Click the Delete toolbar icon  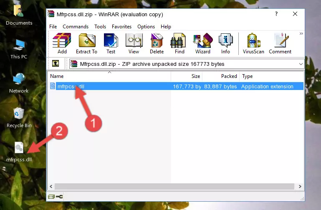coord(157,43)
